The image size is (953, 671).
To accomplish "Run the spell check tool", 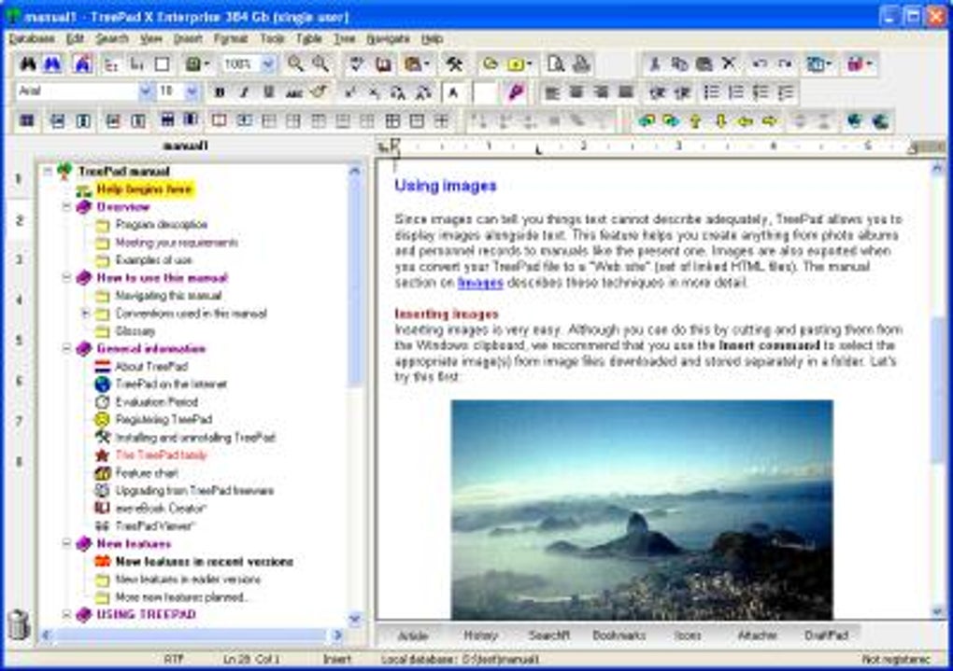I will coord(357,63).
